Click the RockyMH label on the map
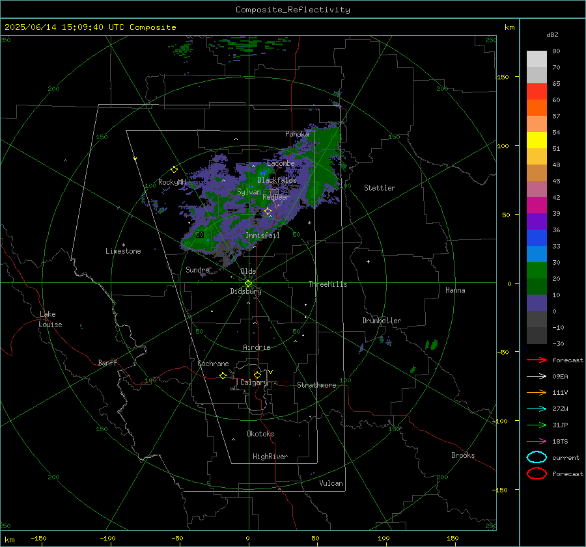This screenshot has height=547, width=586. (x=172, y=182)
